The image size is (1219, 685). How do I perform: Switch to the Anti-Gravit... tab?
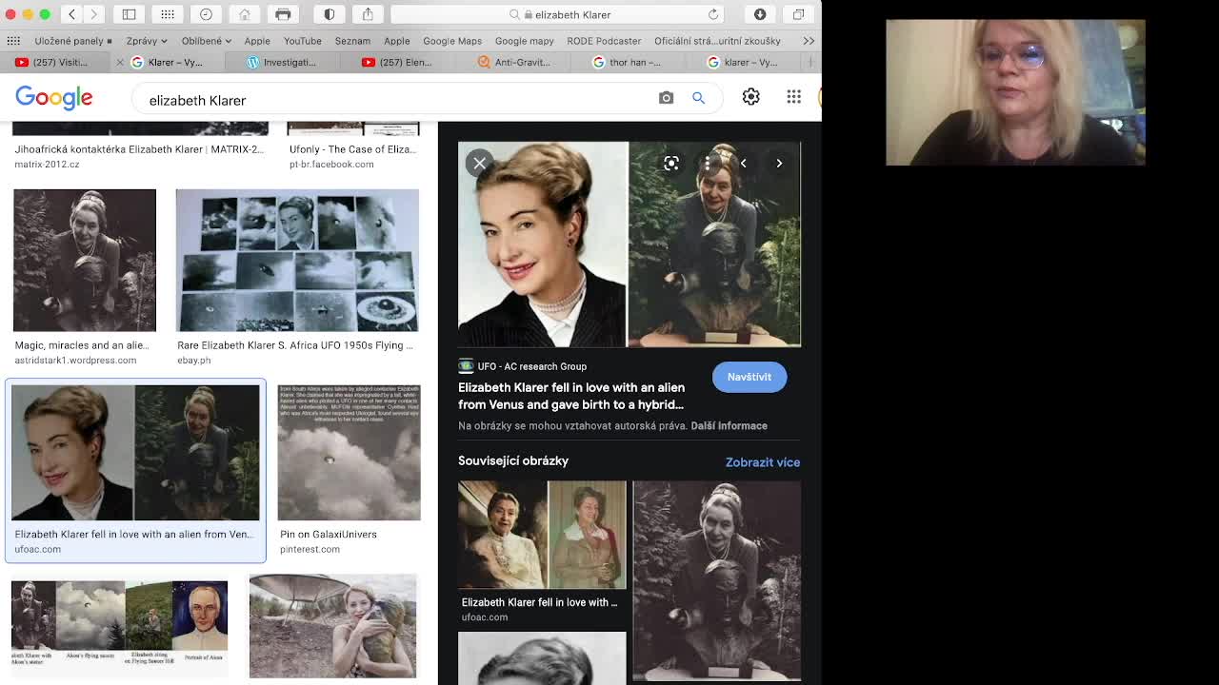(x=513, y=62)
